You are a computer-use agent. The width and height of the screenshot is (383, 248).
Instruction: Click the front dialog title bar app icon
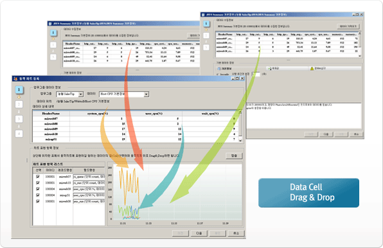pyautogui.click(x=15, y=78)
